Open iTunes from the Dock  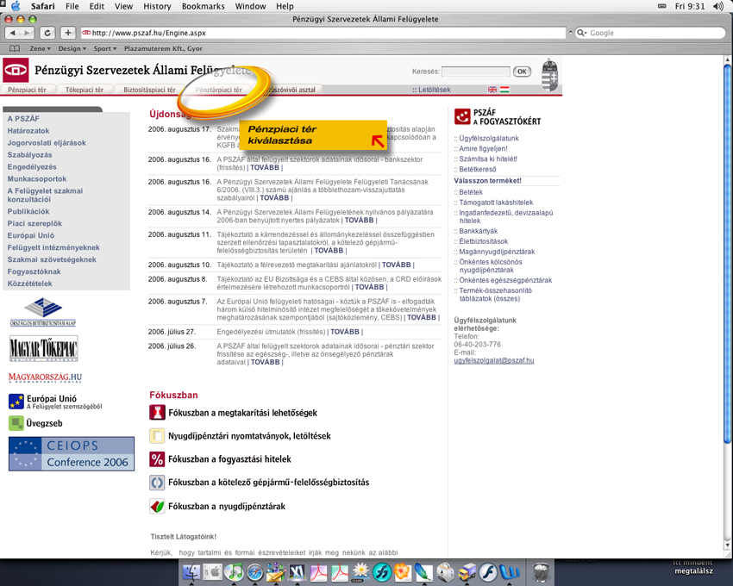click(x=234, y=572)
